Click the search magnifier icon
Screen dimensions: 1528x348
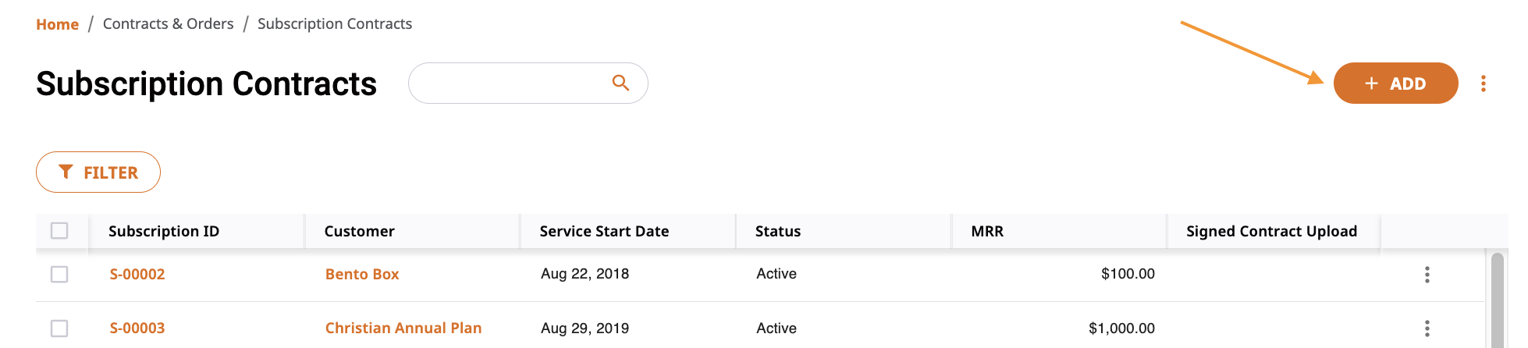pos(620,83)
